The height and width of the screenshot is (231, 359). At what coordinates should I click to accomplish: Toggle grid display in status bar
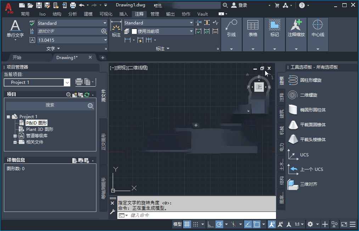187,224
